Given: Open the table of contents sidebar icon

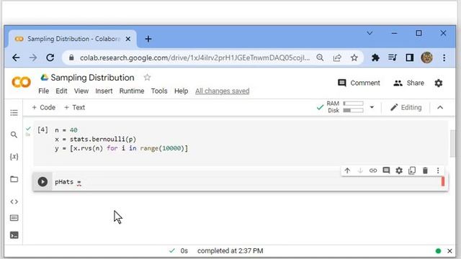Looking at the screenshot, I should [x=14, y=113].
